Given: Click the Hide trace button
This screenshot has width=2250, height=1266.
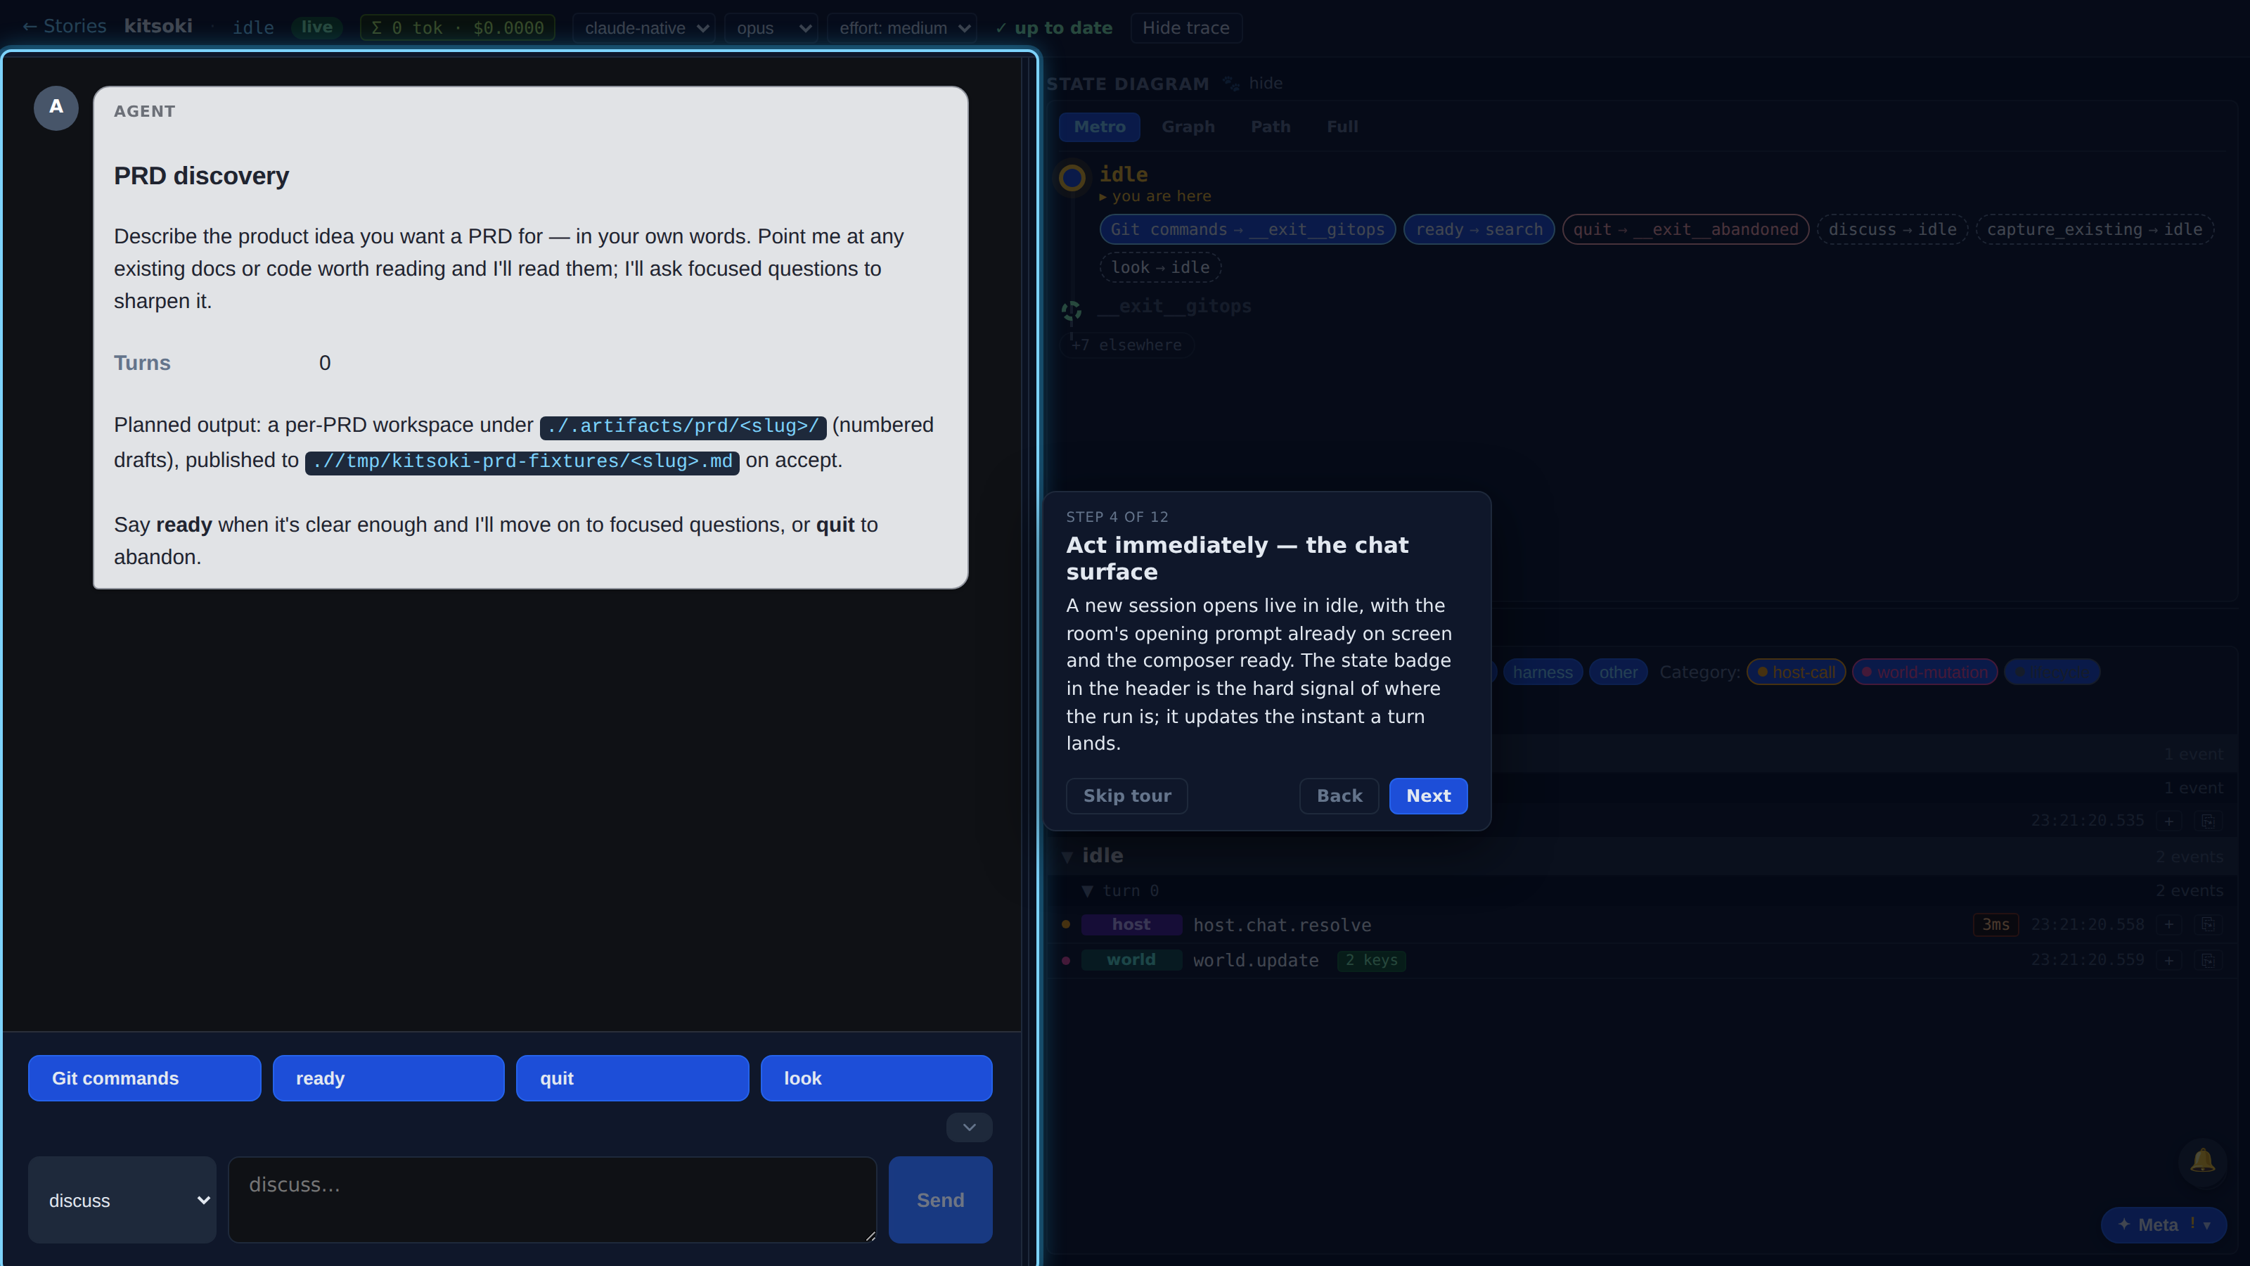Looking at the screenshot, I should click(x=1185, y=28).
